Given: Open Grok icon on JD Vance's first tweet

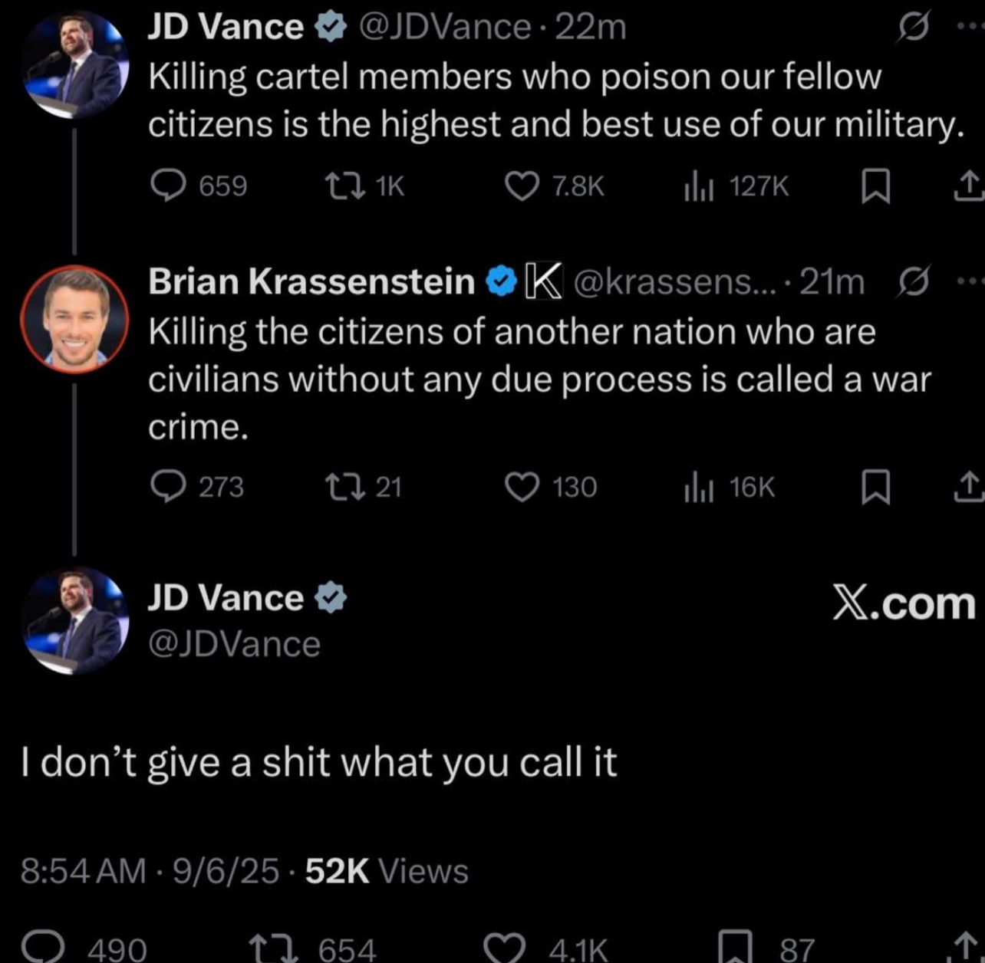Looking at the screenshot, I should click(x=914, y=28).
